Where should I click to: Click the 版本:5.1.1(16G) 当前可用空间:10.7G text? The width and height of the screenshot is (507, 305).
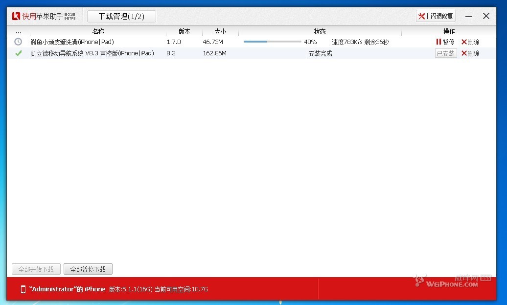coord(159,289)
